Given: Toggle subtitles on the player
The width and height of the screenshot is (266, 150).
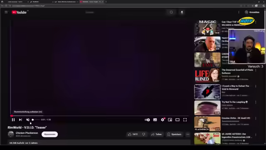Looking at the screenshot, I should pos(155,120).
